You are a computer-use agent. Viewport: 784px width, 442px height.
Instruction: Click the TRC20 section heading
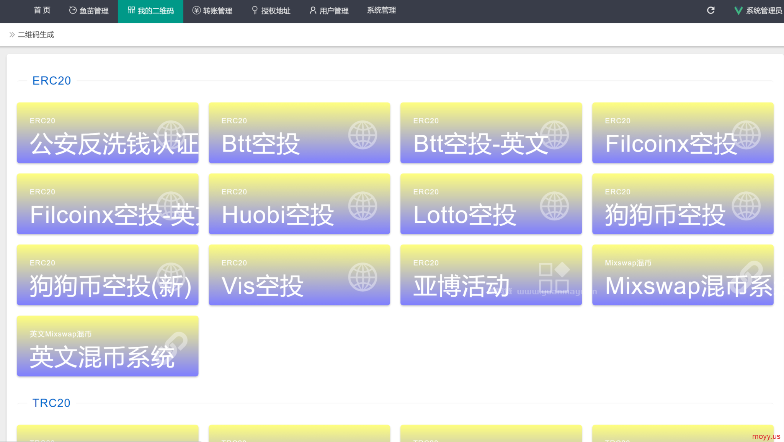pyautogui.click(x=51, y=403)
